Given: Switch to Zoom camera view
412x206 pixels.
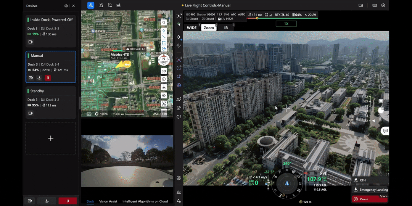Looking at the screenshot, I should [209, 27].
